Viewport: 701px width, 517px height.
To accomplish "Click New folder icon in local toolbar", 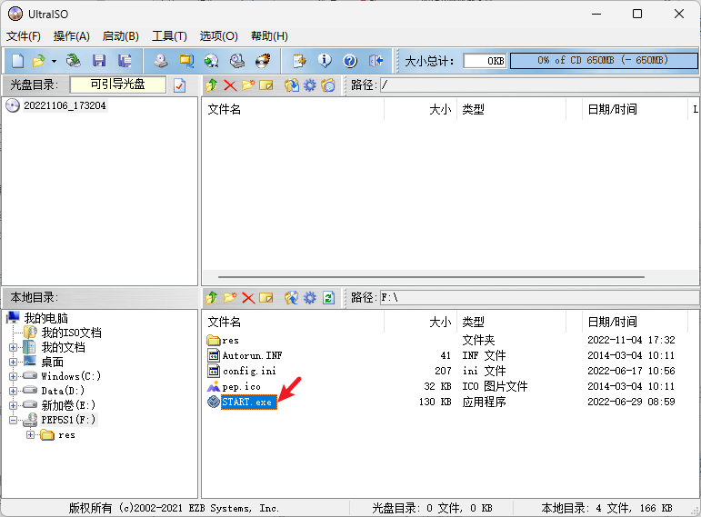I will (230, 298).
